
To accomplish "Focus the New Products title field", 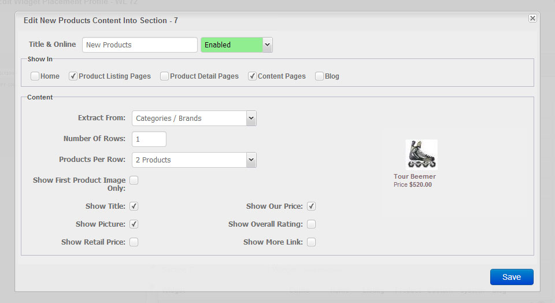I will pos(140,45).
